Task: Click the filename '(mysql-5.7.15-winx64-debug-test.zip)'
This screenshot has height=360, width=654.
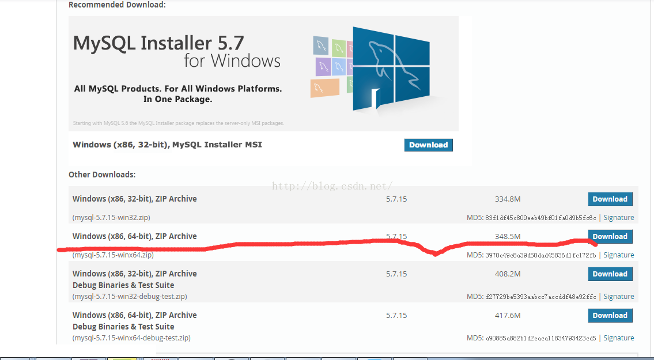Action: click(131, 338)
